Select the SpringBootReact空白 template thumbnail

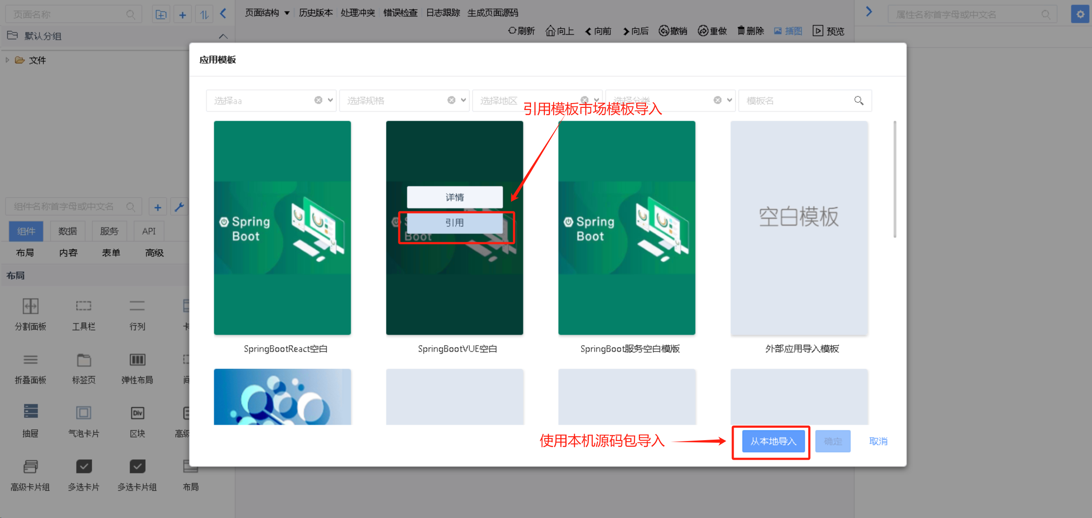[282, 228]
